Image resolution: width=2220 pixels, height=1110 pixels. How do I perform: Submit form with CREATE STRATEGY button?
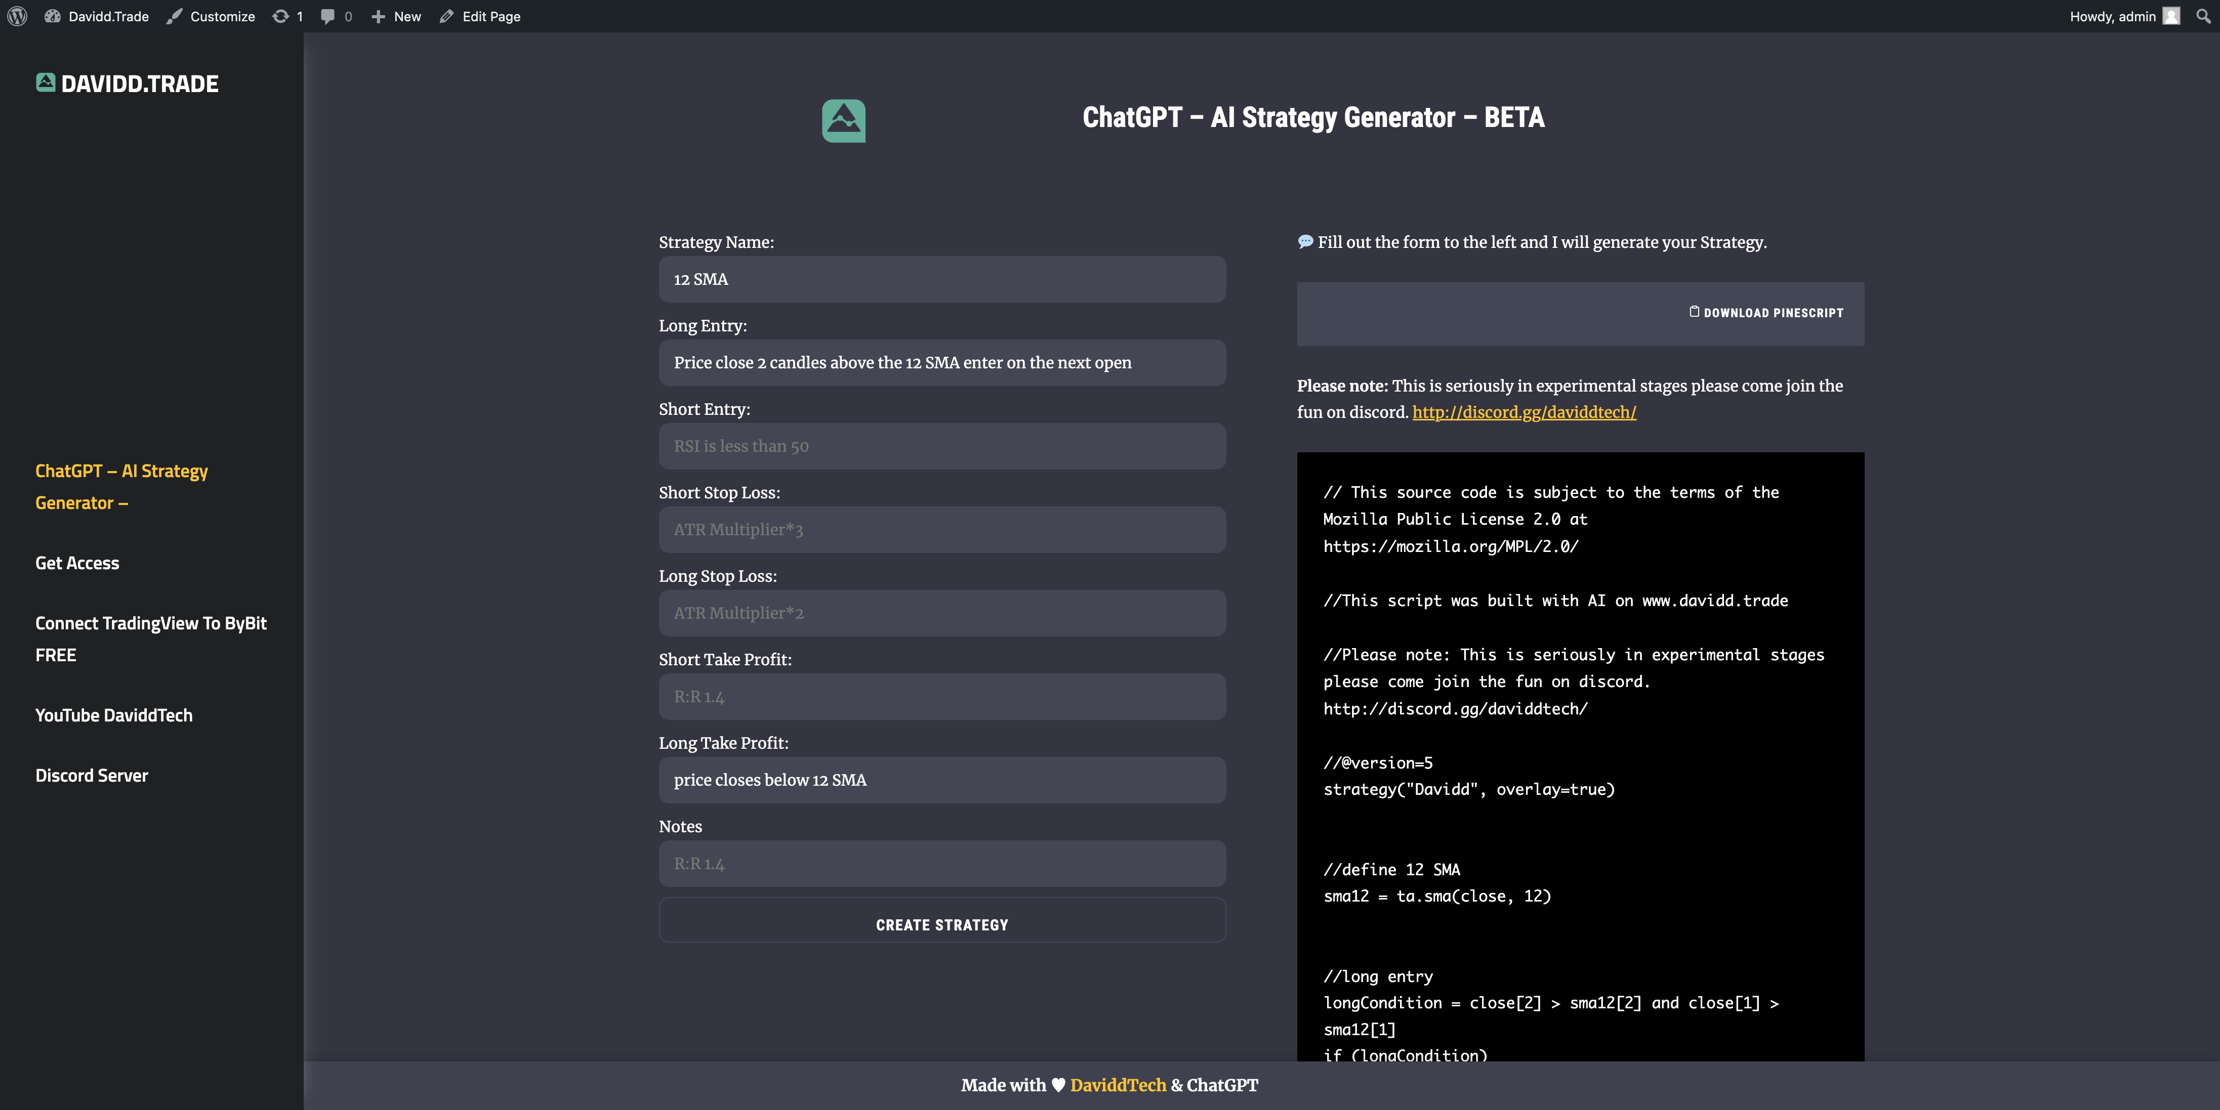click(942, 921)
